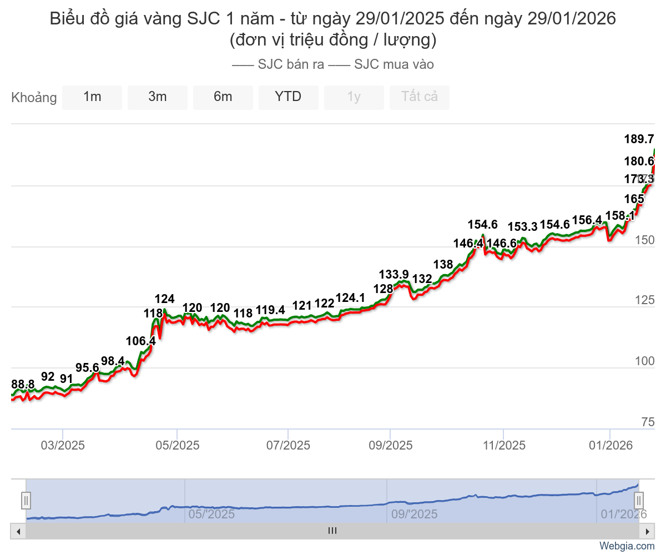Click the 189.7 peak data label

(x=639, y=139)
